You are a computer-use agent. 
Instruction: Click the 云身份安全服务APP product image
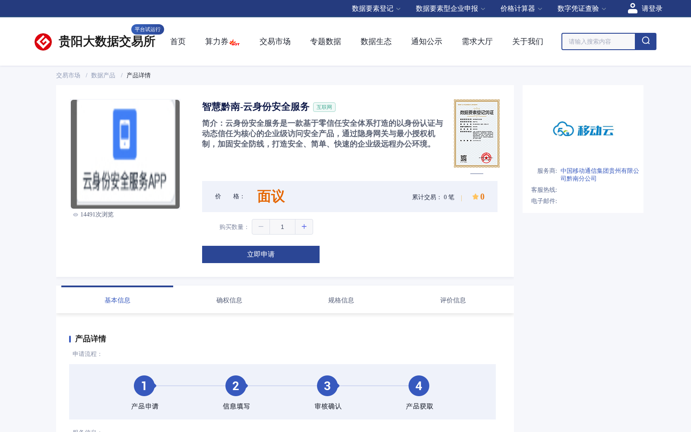[x=125, y=154]
